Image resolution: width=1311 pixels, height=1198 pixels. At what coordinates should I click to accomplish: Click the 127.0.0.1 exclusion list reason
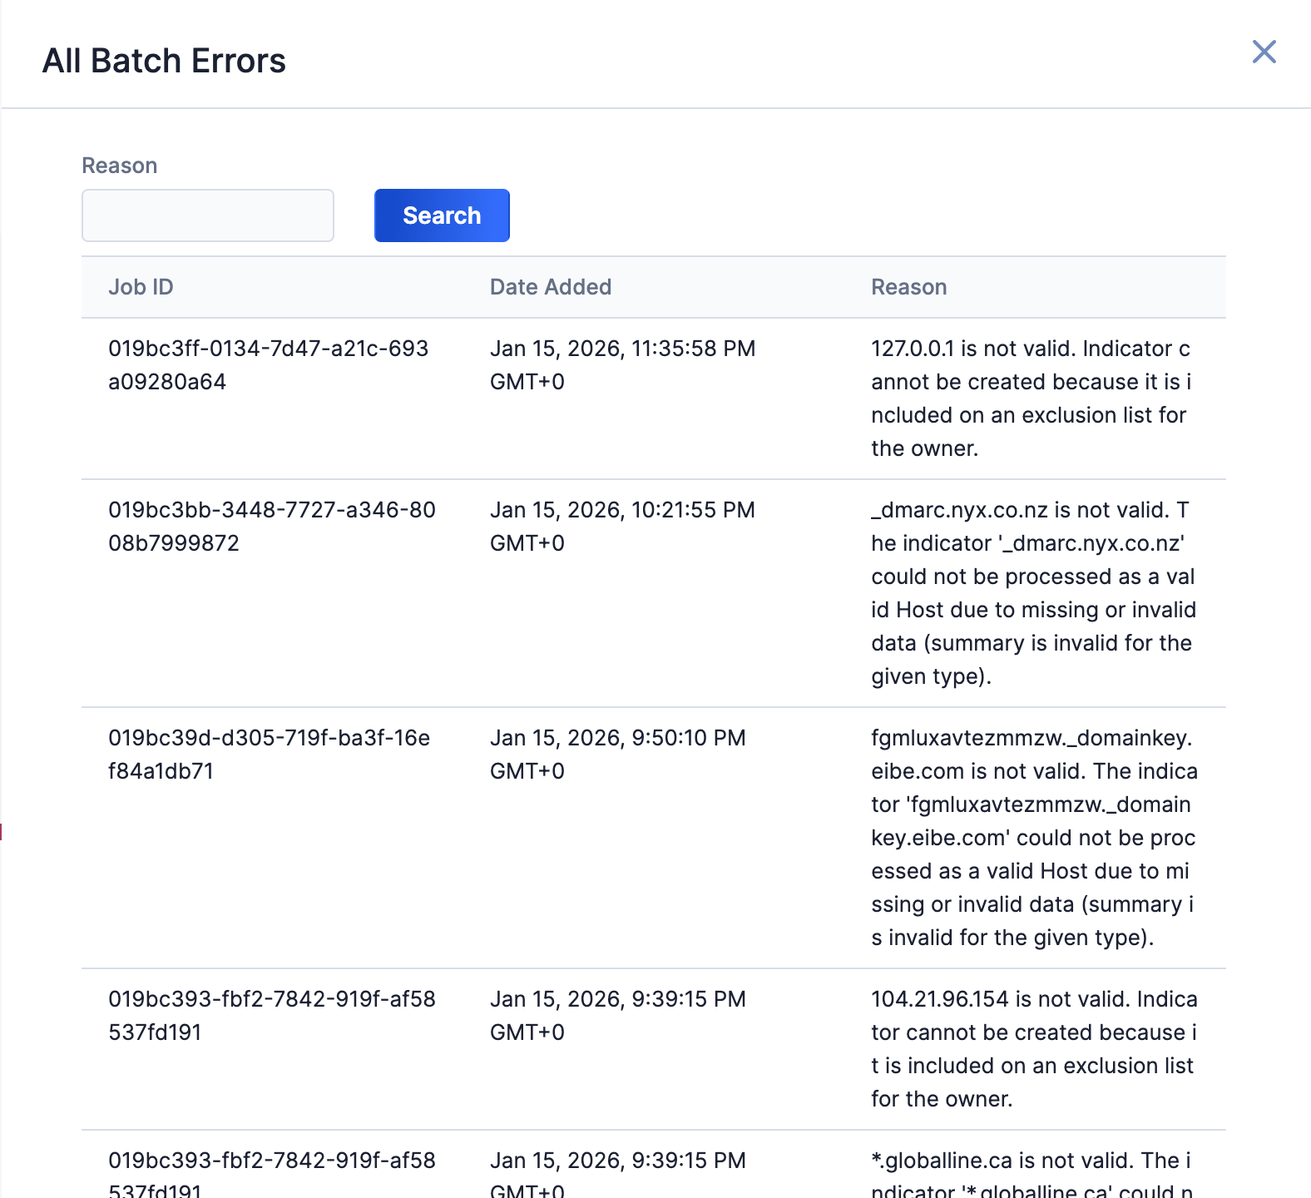point(1031,399)
